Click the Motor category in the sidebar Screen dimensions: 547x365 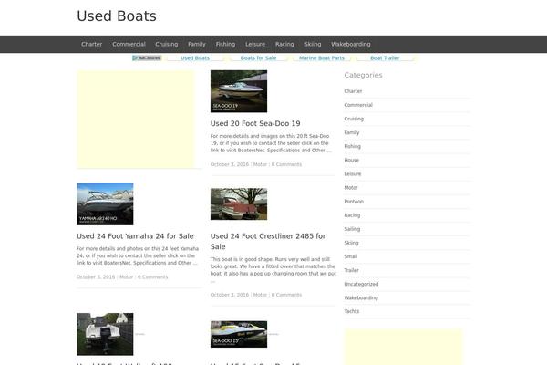351,188
